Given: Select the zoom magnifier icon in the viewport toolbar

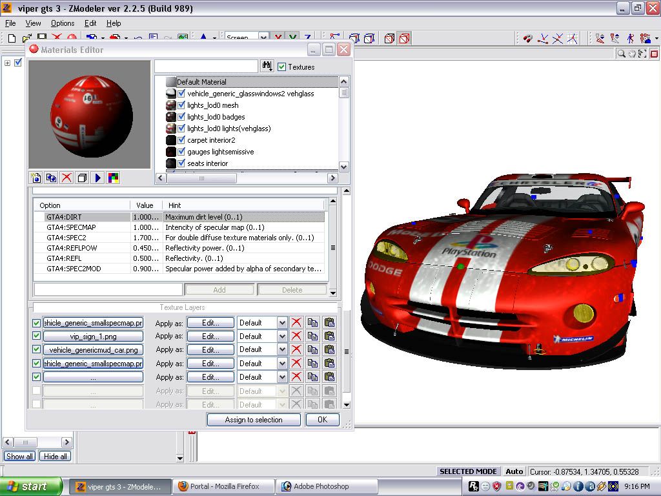Looking at the screenshot, I should coord(621,54).
